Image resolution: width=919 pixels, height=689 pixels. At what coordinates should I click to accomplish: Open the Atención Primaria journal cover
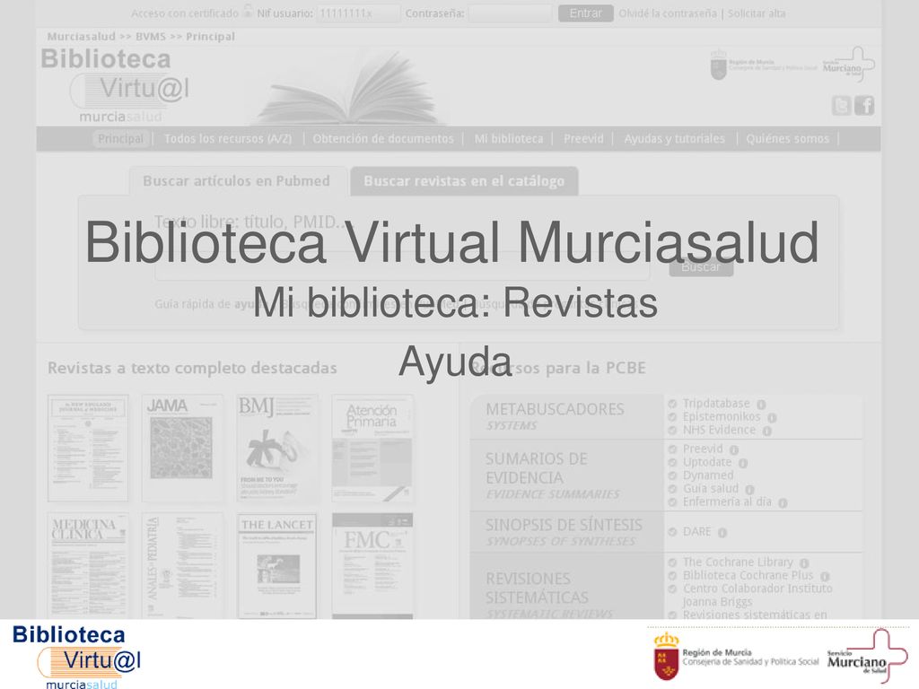[x=372, y=449]
